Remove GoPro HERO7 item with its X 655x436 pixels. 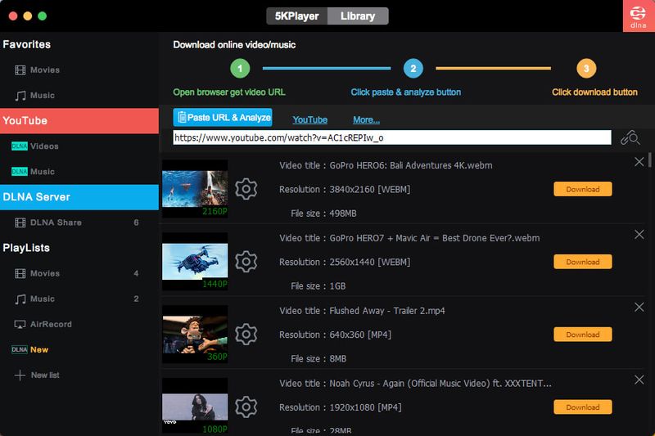[639, 235]
